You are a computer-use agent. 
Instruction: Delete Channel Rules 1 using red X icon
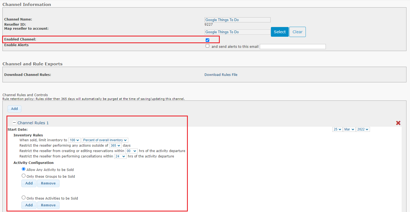point(398,123)
